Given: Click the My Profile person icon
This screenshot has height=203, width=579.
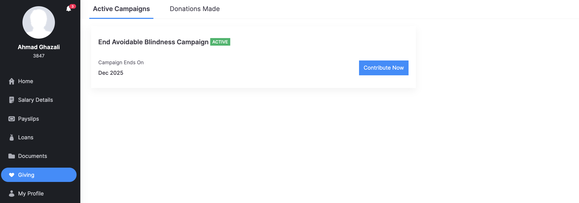Looking at the screenshot, I should coord(12,194).
